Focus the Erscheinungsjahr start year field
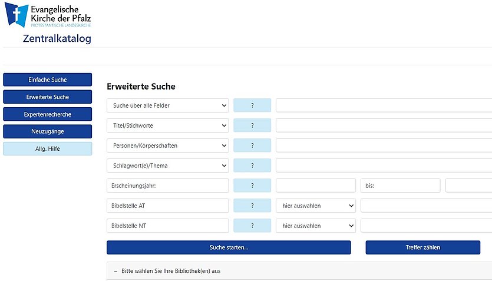 (x=316, y=186)
